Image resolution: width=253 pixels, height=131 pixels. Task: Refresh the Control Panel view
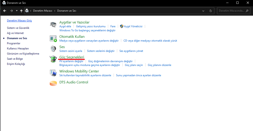coord(211,11)
